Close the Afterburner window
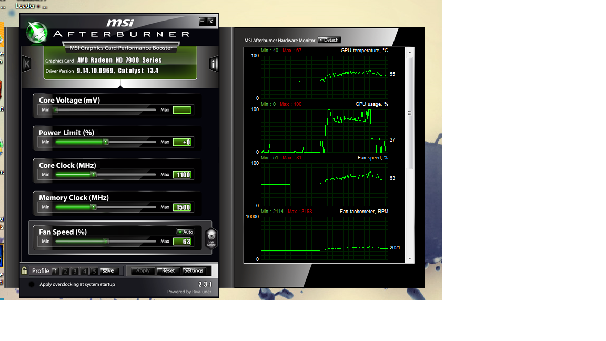This screenshot has height=341, width=606. [210, 21]
